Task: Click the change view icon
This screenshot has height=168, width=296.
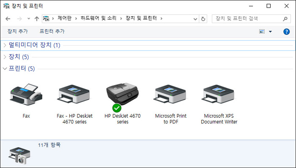Action: [262, 32]
